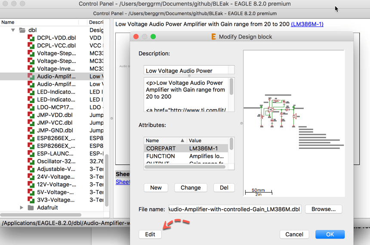Click the Del attribute button
Screen dimensions: 370x245
coord(224,188)
